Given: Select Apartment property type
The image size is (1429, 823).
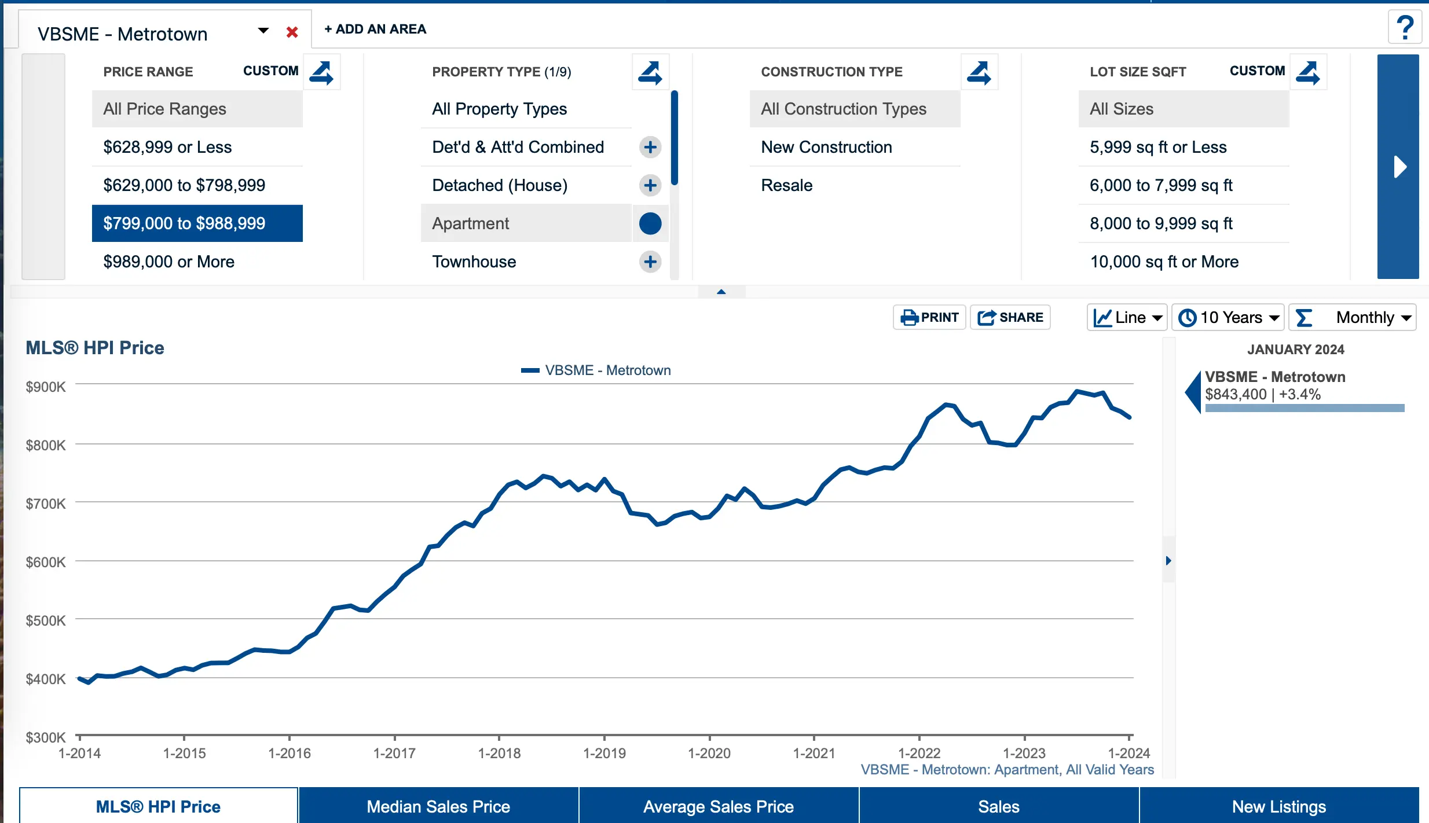Looking at the screenshot, I should point(526,223).
